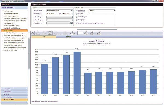
Task: Select Anzahl Vorspermiogrammen item
Action: click(x=11, y=16)
